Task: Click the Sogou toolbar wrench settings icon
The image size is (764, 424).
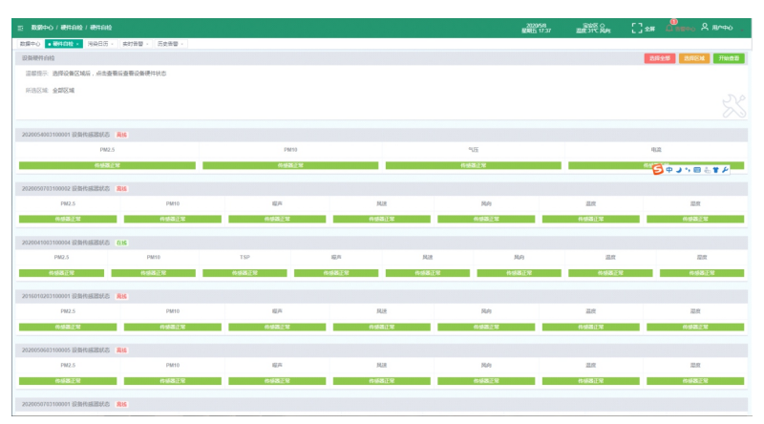Action: [x=726, y=170]
